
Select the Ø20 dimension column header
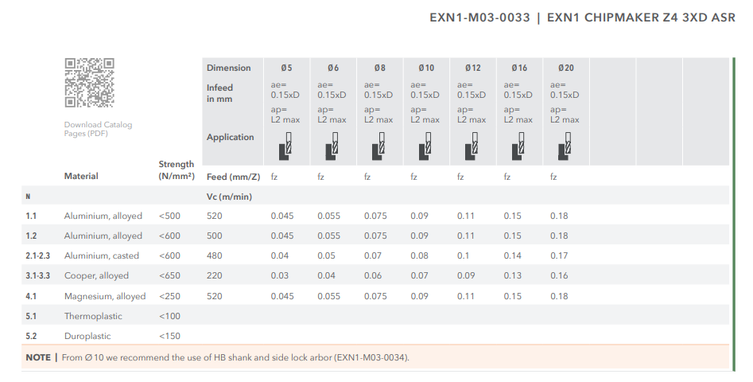pos(565,68)
